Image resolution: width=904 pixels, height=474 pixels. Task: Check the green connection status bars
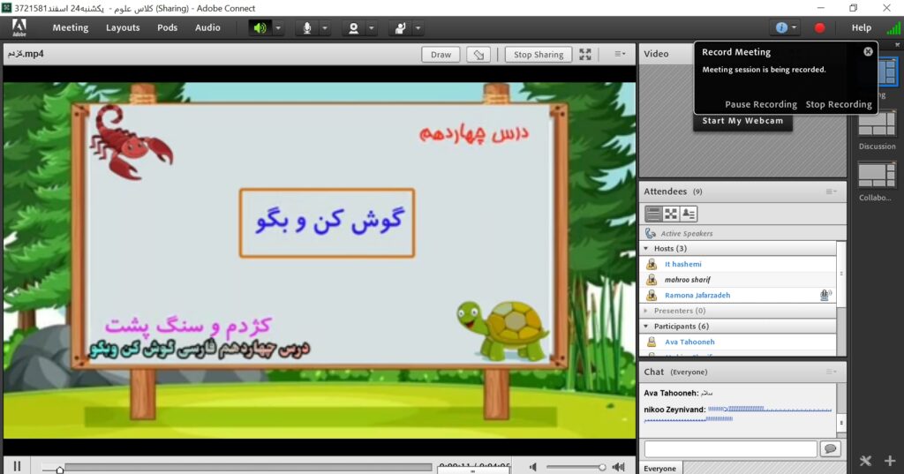(x=893, y=27)
